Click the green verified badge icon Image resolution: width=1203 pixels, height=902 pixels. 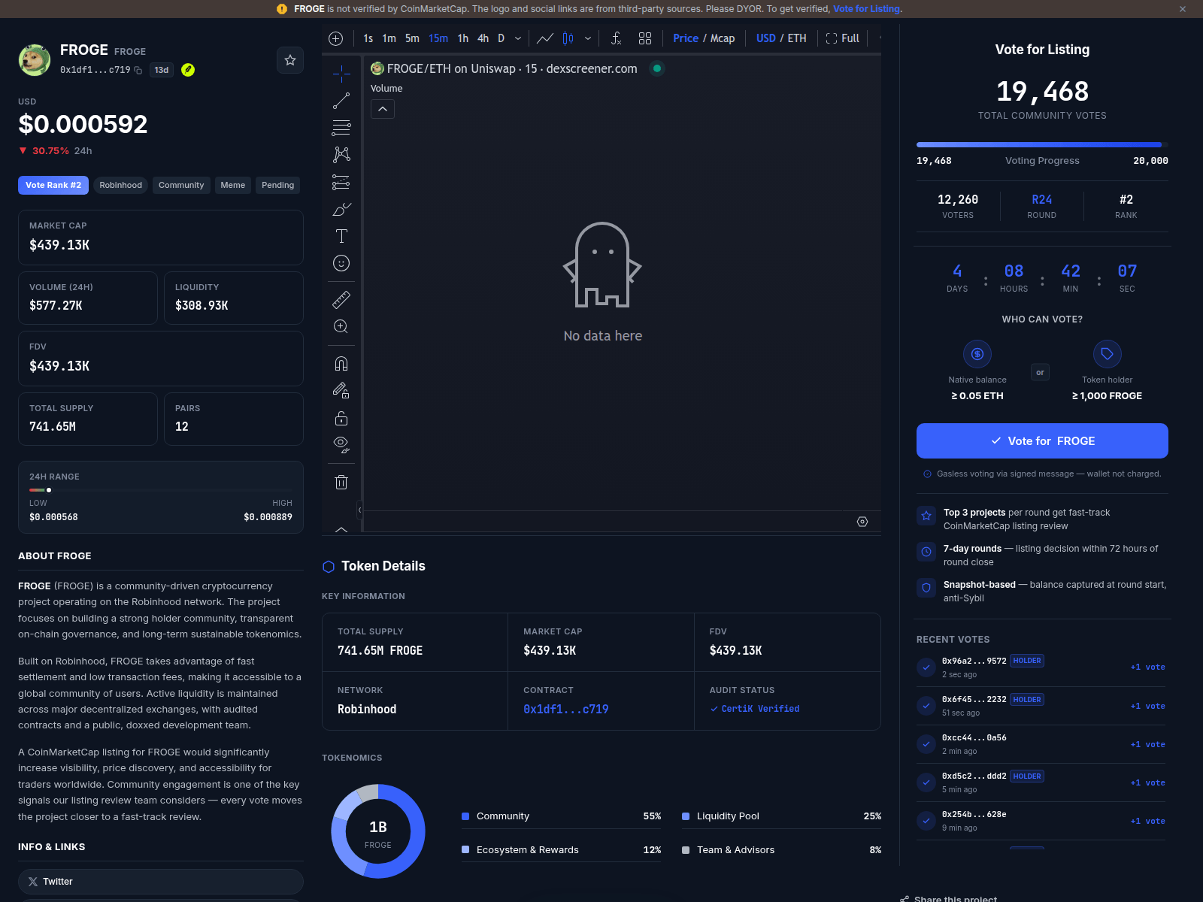point(188,70)
